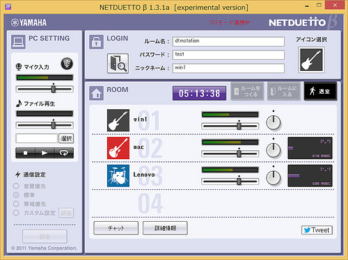Play the selected audio file
This screenshot has height=260, width=348.
tap(45, 153)
